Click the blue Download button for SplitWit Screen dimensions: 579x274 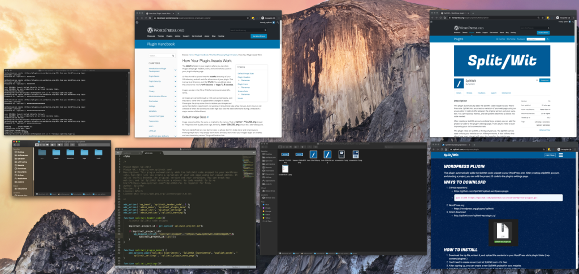545,80
